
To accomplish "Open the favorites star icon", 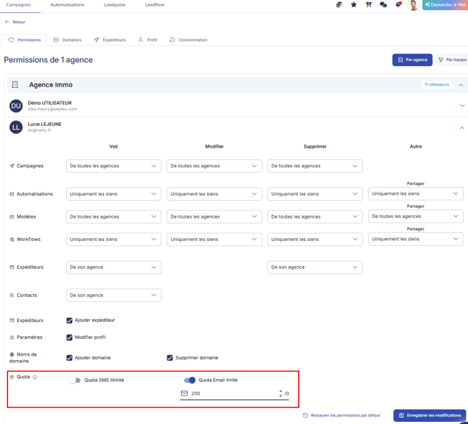I will pyautogui.click(x=354, y=5).
